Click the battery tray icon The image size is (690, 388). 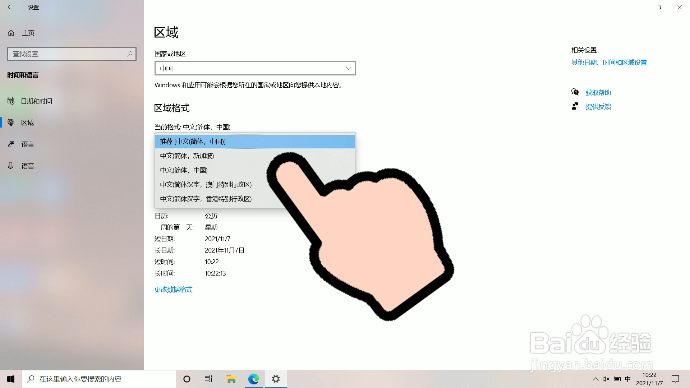tap(617, 379)
